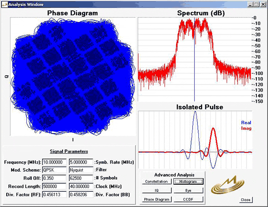
Task: Click the Symb. Rate value field
Action: pyautogui.click(x=81, y=162)
